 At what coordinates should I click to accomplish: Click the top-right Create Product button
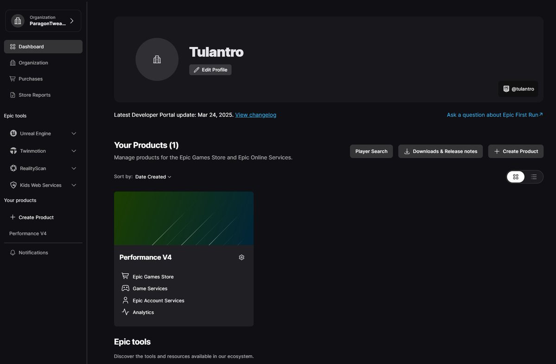[x=516, y=151]
